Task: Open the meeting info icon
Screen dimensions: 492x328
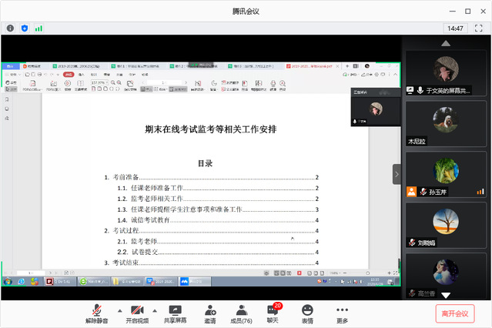Action: [10, 28]
